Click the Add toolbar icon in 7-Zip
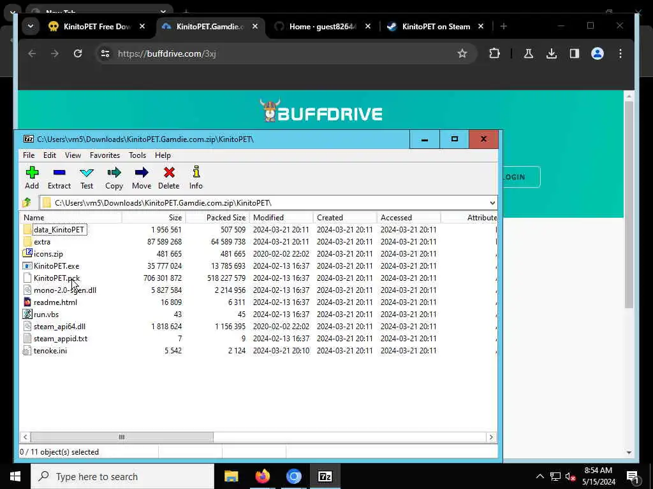Screen dimensions: 653x489 click(32, 178)
